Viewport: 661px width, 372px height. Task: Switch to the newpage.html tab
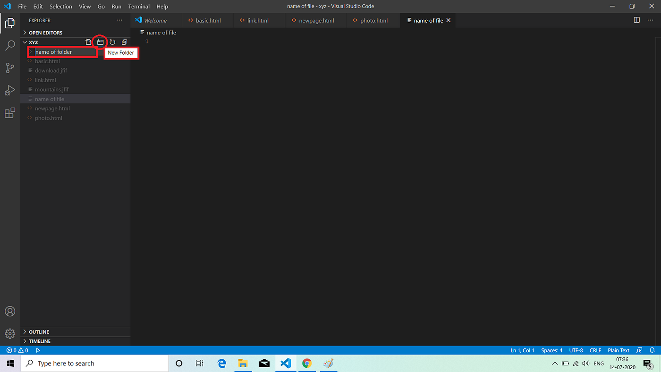click(315, 20)
